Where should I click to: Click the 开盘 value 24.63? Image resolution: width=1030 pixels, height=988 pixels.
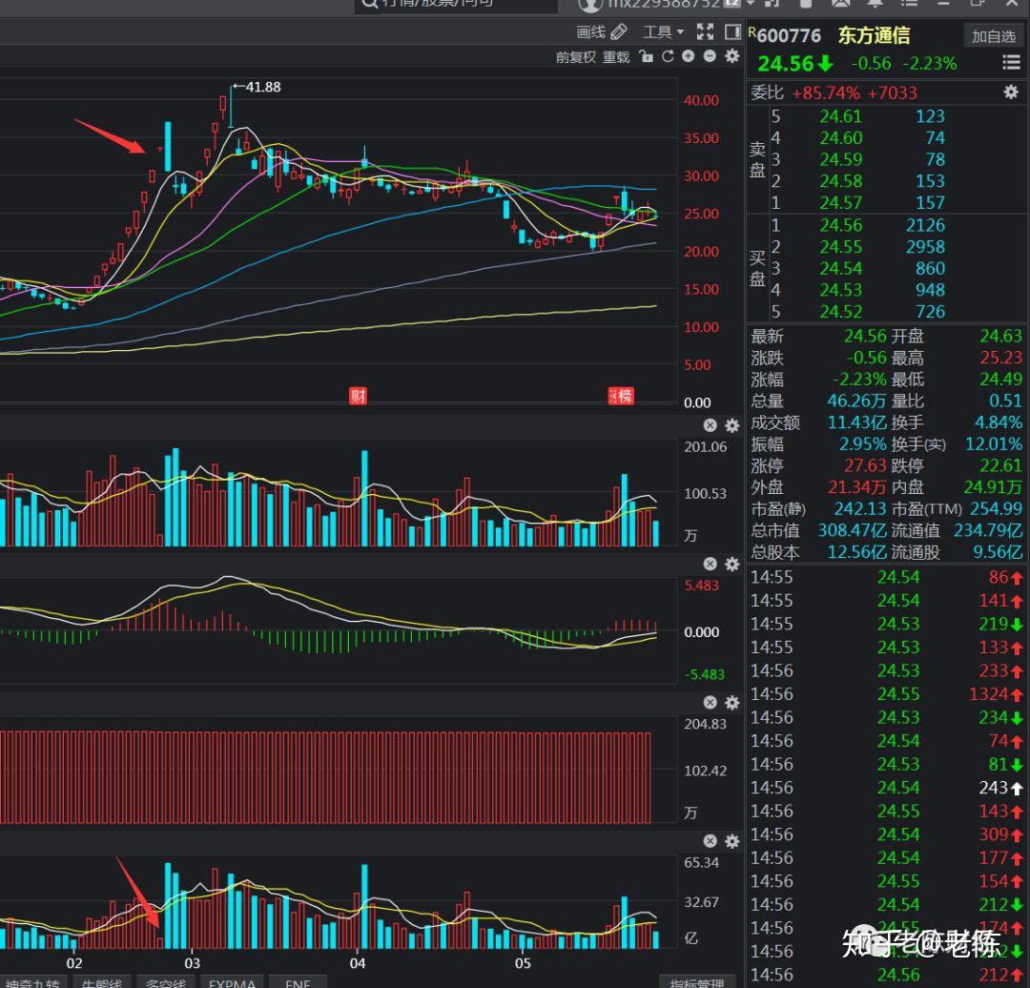click(x=1001, y=336)
